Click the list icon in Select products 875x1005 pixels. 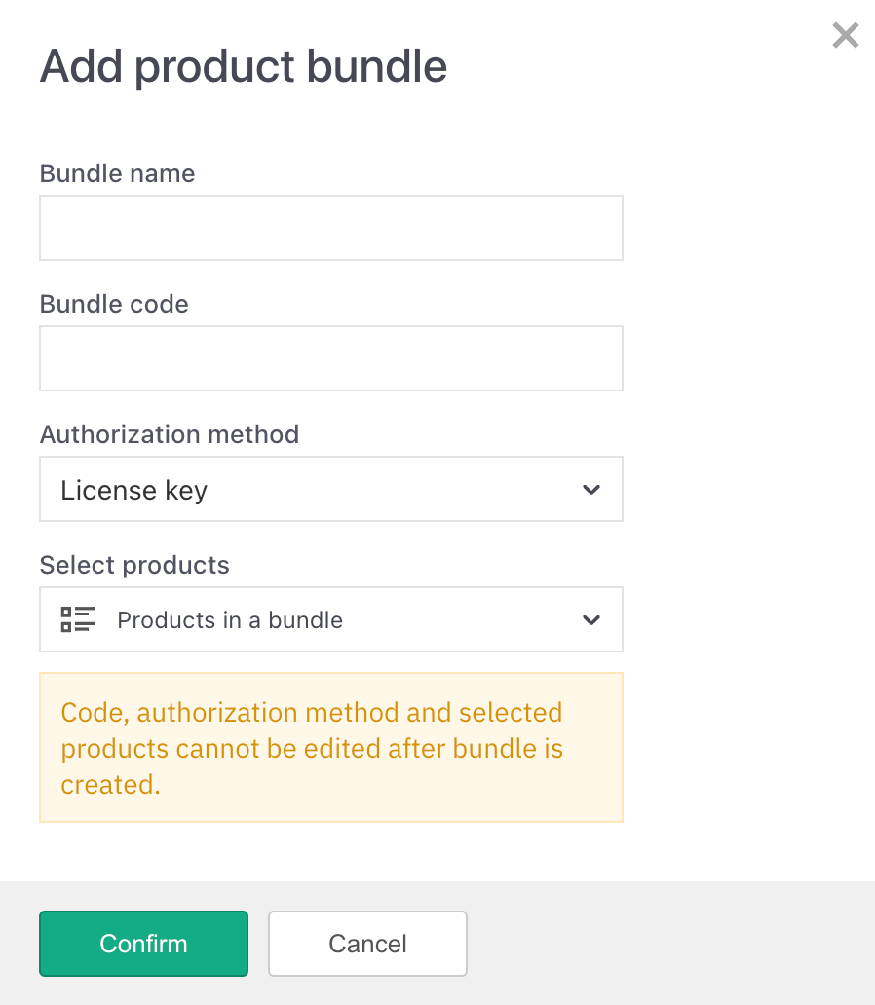(x=78, y=619)
